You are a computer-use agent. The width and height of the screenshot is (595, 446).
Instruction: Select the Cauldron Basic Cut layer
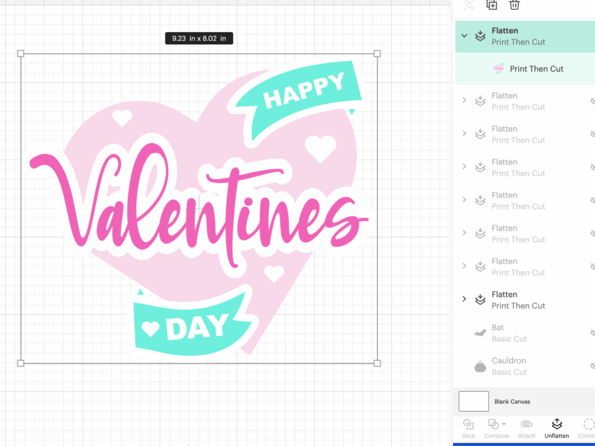(509, 366)
